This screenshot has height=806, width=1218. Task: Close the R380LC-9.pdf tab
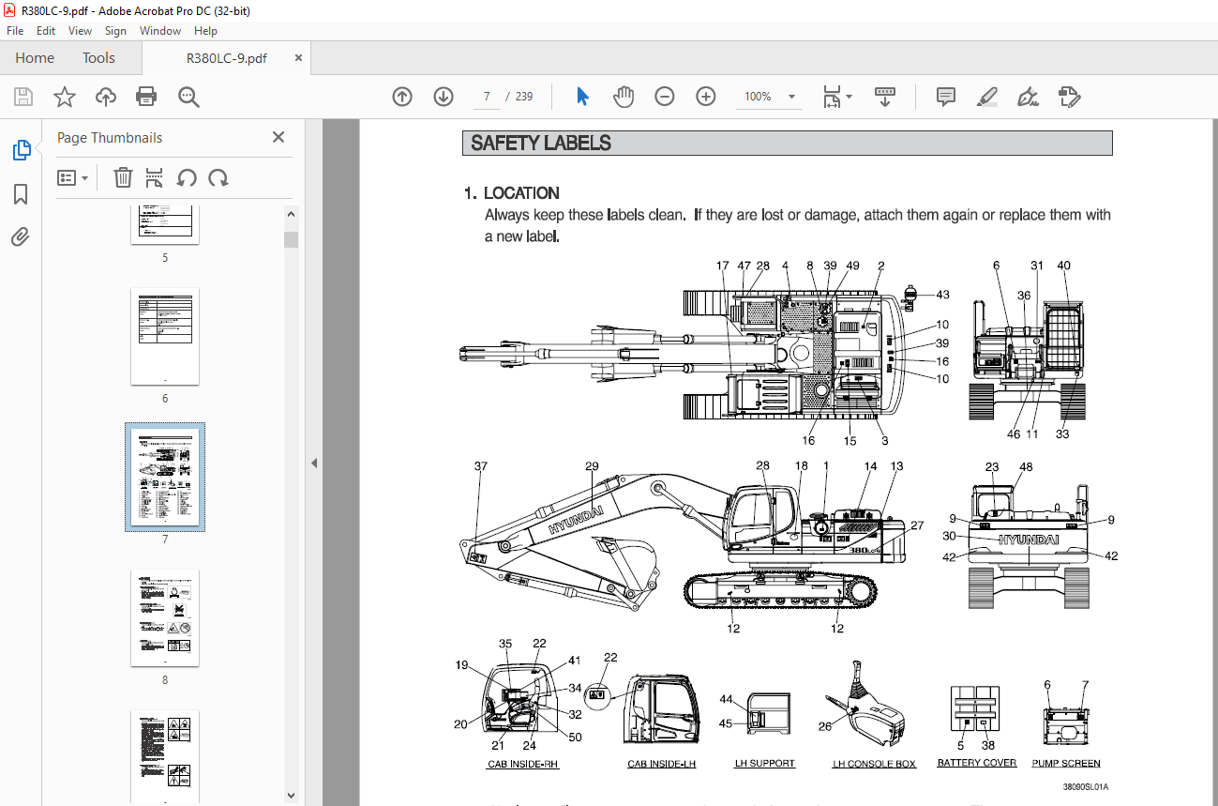tap(299, 58)
